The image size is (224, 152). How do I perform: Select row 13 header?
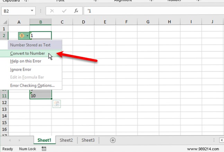pos(4,109)
